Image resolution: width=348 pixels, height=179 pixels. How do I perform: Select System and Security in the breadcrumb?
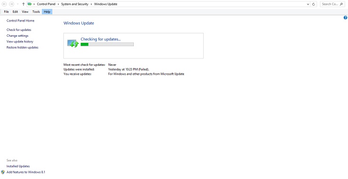click(75, 4)
